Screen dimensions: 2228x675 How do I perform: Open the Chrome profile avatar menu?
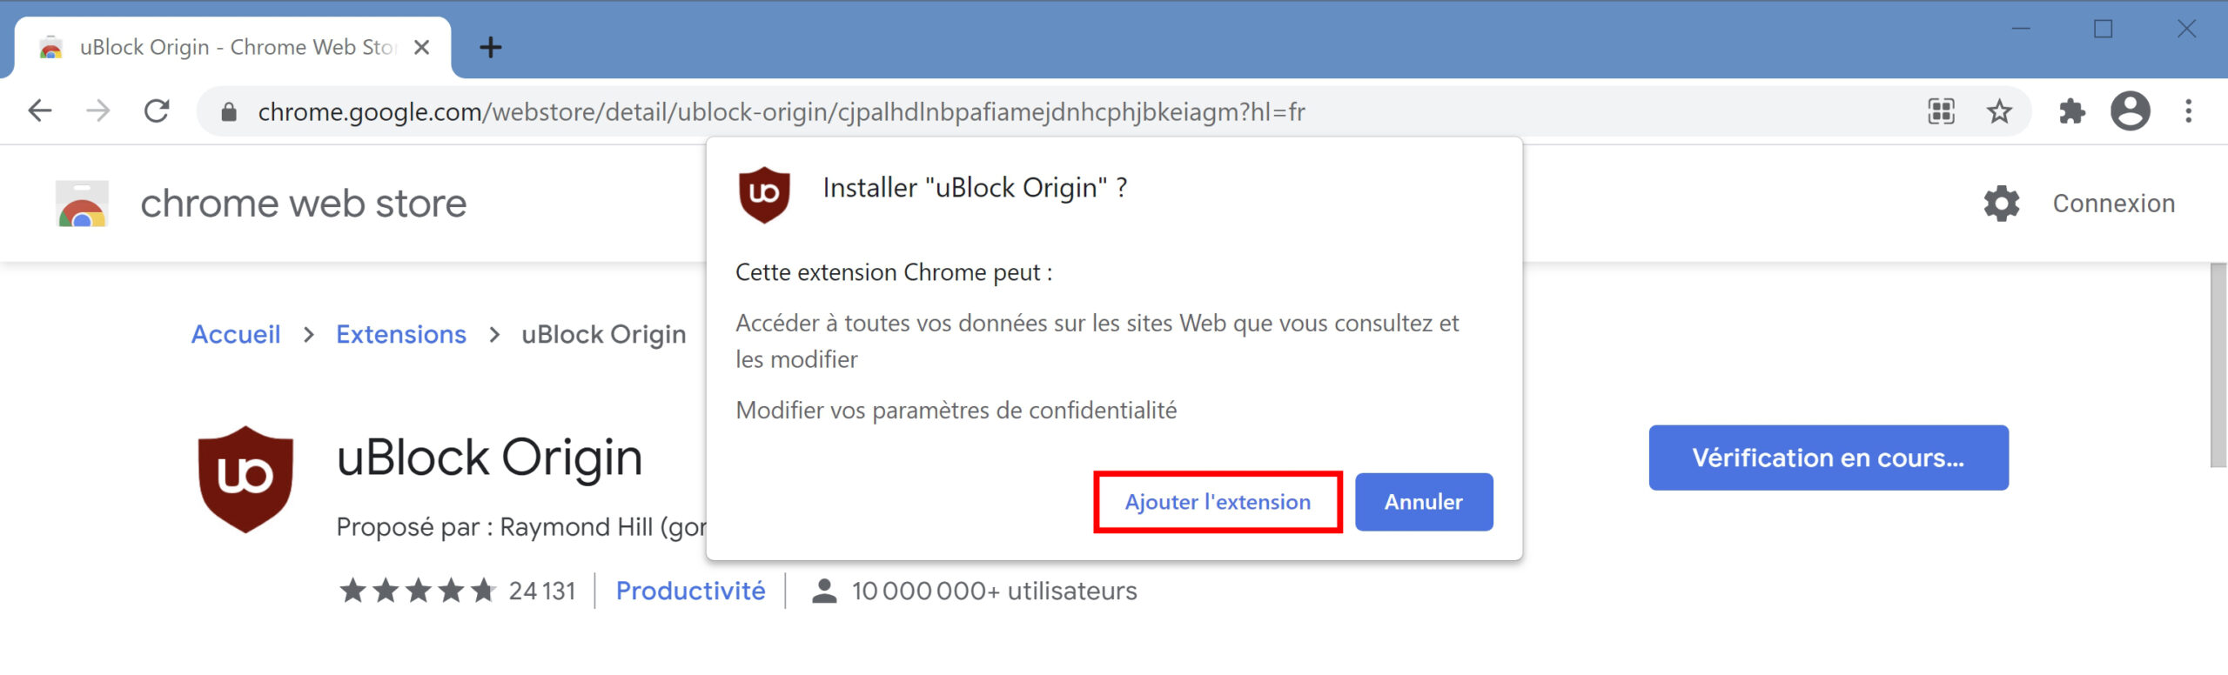pyautogui.click(x=2130, y=111)
